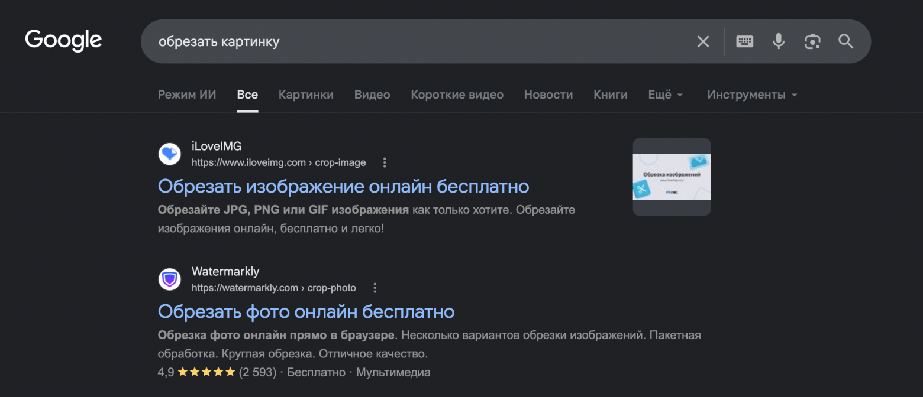The image size is (923, 397).
Task: Open the Книги tab
Action: tap(611, 95)
